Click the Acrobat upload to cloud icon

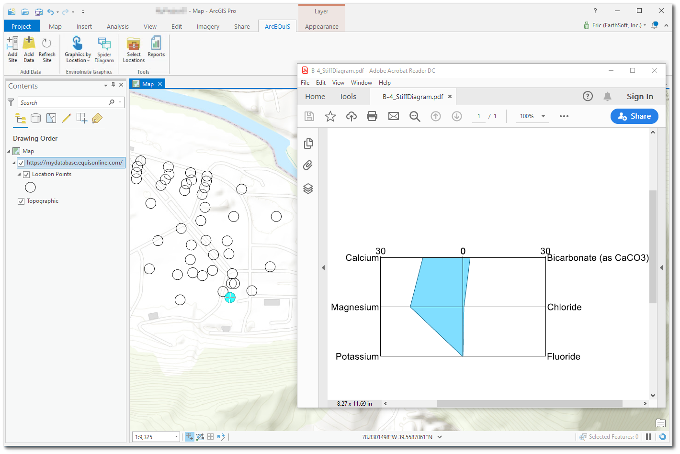tap(351, 116)
